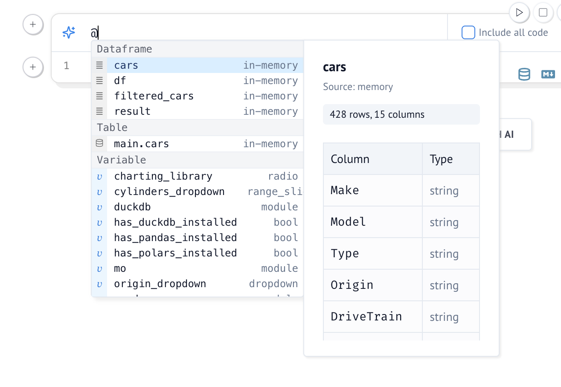Click the dataframe icon beside filtered_cars
Image resolution: width=561 pixels, height=387 pixels.
[99, 96]
